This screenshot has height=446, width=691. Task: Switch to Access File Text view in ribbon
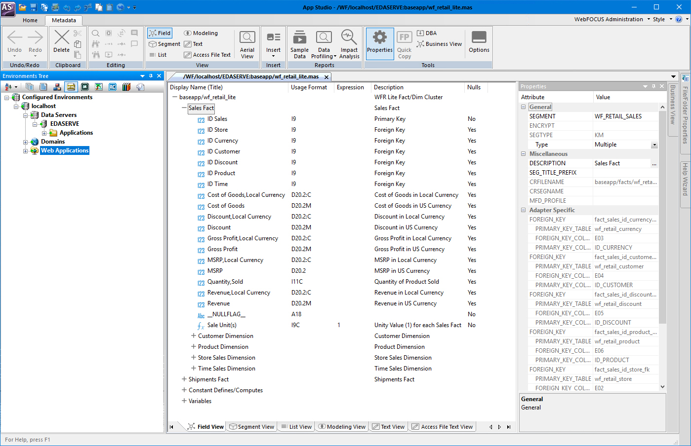click(x=207, y=55)
